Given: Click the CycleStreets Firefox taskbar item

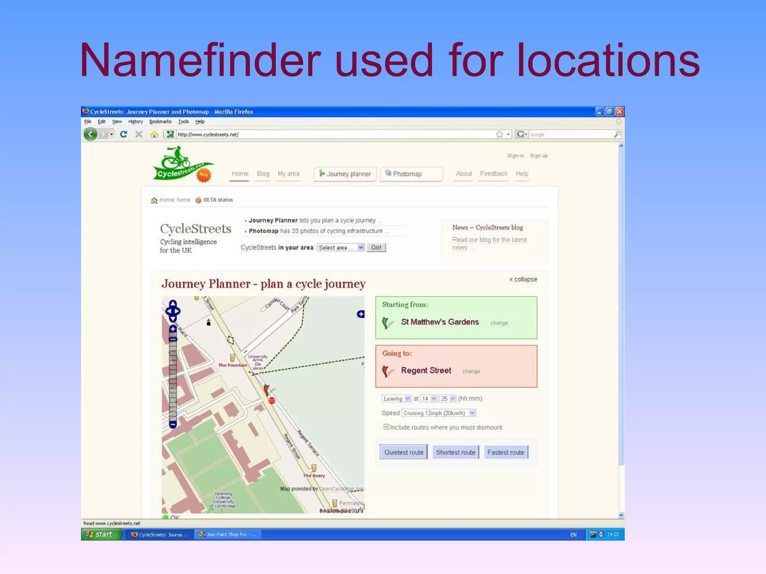Looking at the screenshot, I should pyautogui.click(x=159, y=534).
